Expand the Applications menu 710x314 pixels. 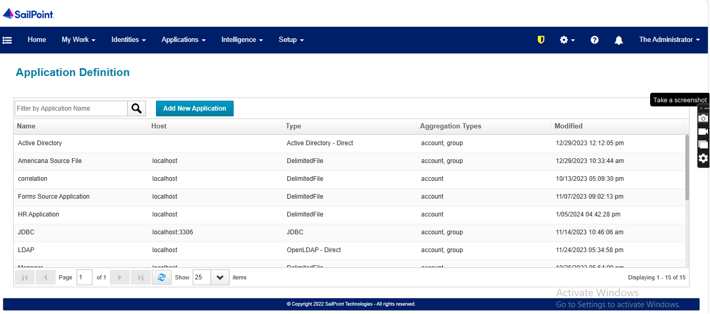click(x=184, y=40)
